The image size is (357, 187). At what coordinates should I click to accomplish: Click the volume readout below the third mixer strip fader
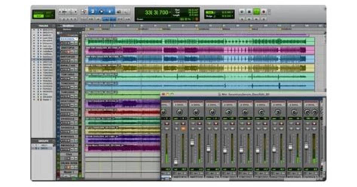pos(196,169)
